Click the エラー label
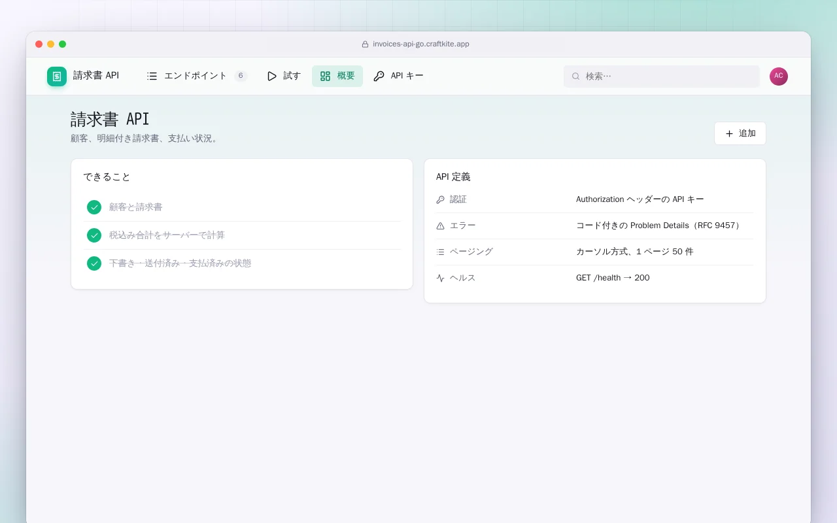837x523 pixels. [463, 226]
